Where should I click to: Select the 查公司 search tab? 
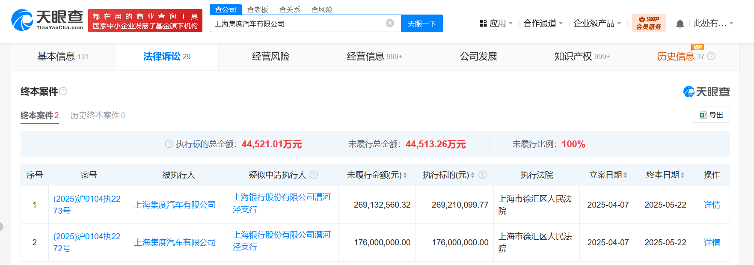[226, 9]
